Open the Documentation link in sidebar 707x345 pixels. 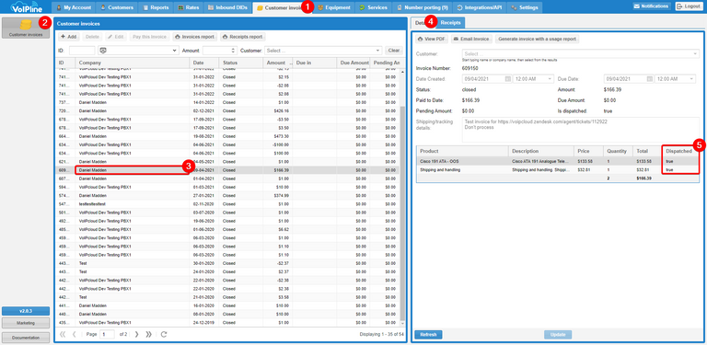click(x=26, y=338)
